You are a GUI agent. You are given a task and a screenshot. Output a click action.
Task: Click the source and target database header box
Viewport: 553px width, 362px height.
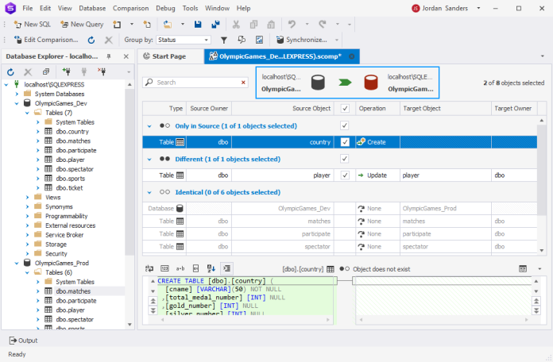click(347, 83)
